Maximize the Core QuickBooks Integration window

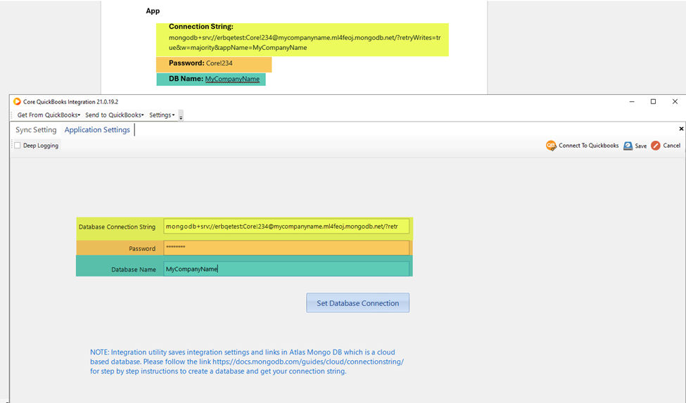[x=653, y=101]
